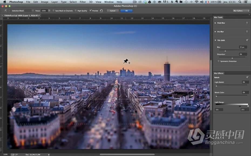Click the battery status icon
The width and height of the screenshot is (251, 156).
pos(219,2)
